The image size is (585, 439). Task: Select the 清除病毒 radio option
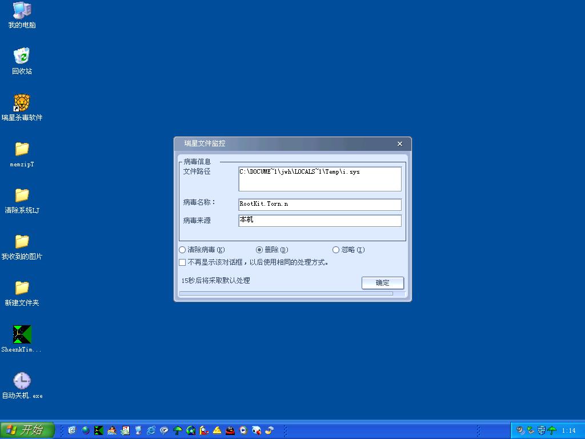202,250
